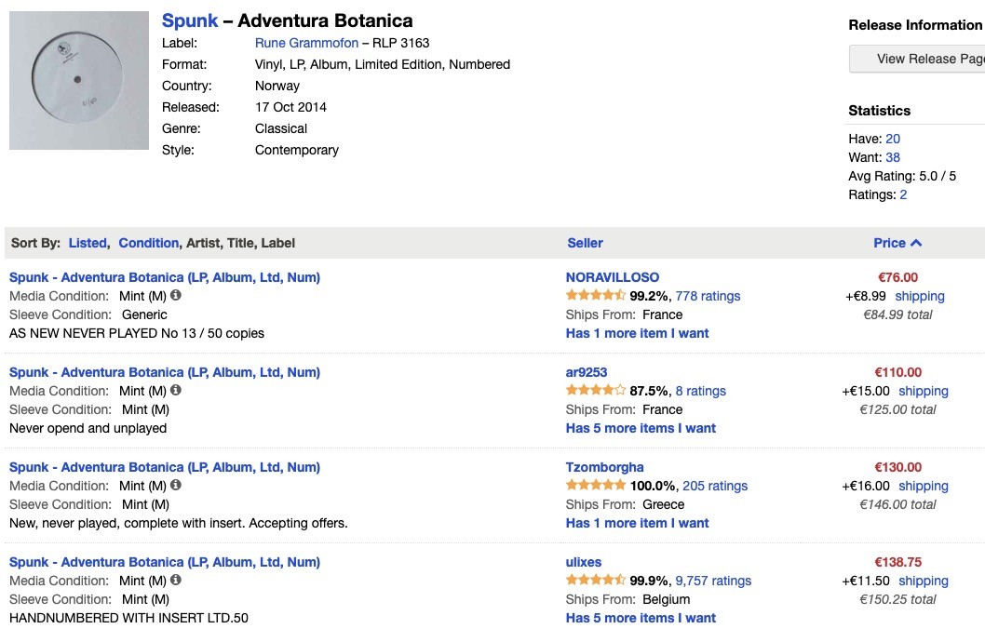This screenshot has height=642, width=985.
Task: Open Tzomborgha's Adventura Botanica listing title
Action: click(165, 467)
